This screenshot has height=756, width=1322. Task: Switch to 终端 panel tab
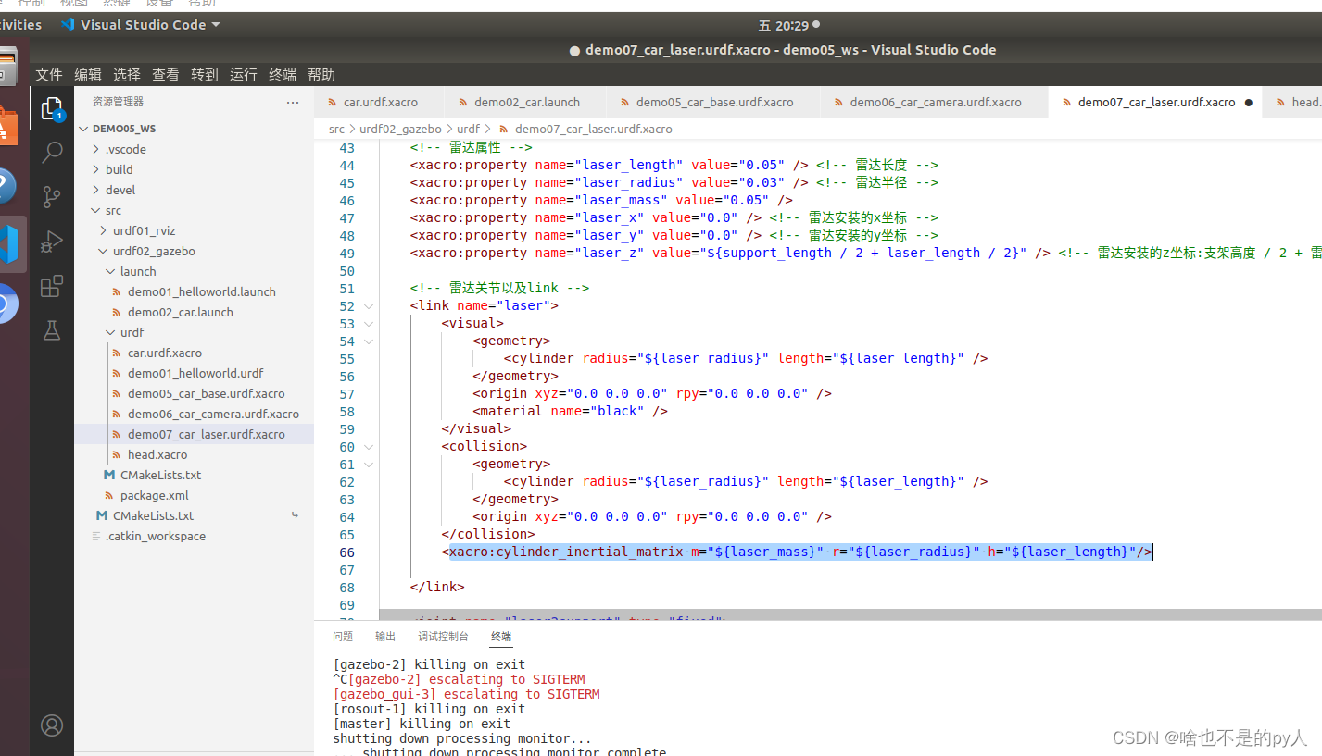(x=501, y=637)
